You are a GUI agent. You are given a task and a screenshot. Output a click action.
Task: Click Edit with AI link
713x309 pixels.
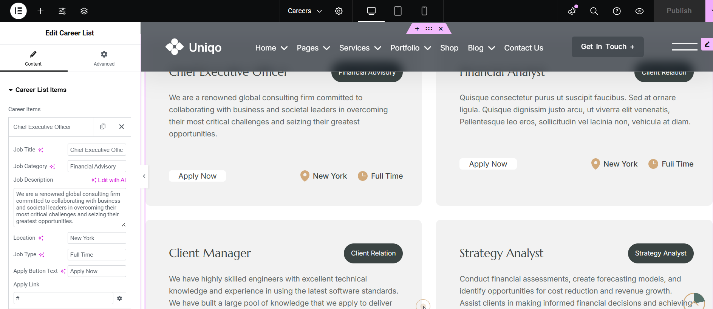pyautogui.click(x=108, y=180)
